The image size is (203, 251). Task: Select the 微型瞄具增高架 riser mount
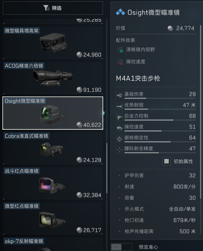pyautogui.click(x=53, y=43)
